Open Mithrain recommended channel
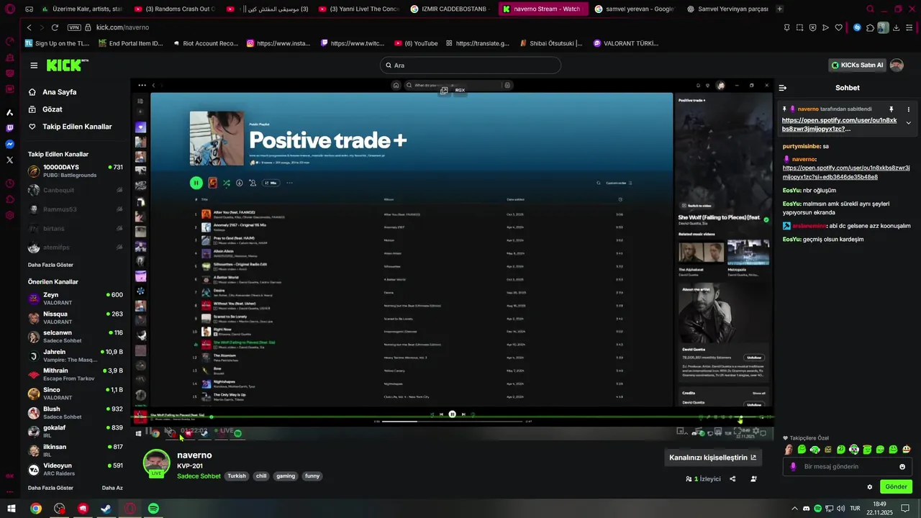Viewport: 921px width, 518px height. [x=75, y=374]
